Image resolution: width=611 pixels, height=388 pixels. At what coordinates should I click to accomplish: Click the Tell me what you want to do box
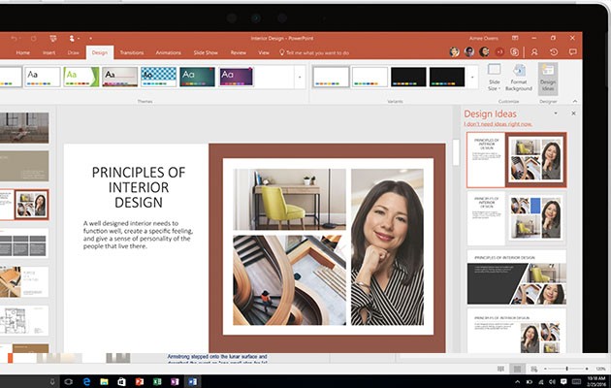[x=314, y=52]
